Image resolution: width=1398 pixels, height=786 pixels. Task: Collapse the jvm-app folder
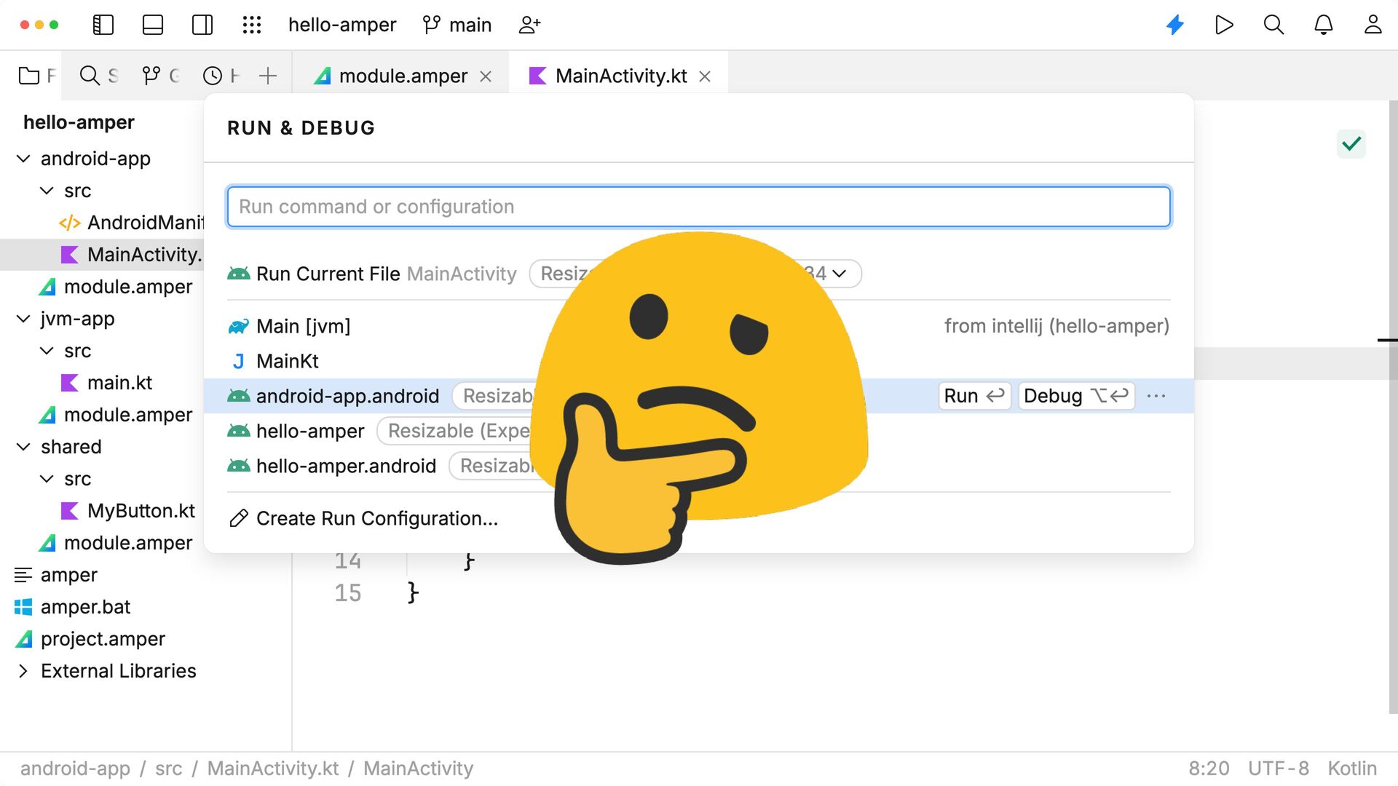point(23,319)
